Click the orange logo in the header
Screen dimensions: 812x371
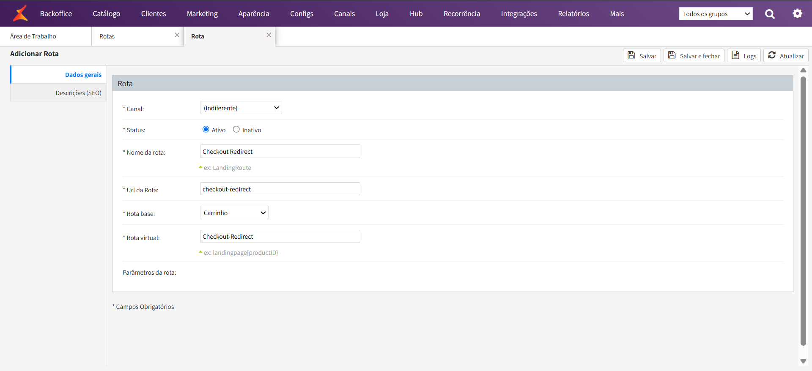(20, 13)
